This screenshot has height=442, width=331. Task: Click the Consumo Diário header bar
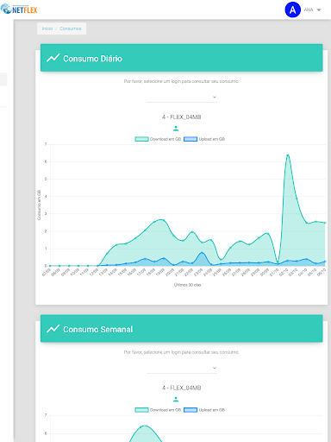click(182, 58)
